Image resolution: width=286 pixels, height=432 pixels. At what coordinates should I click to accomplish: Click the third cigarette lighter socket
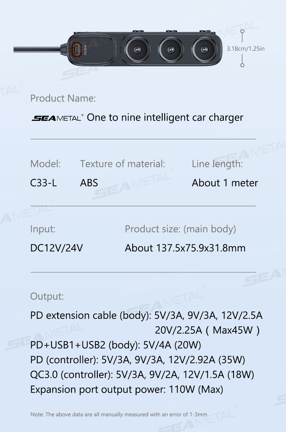click(204, 50)
